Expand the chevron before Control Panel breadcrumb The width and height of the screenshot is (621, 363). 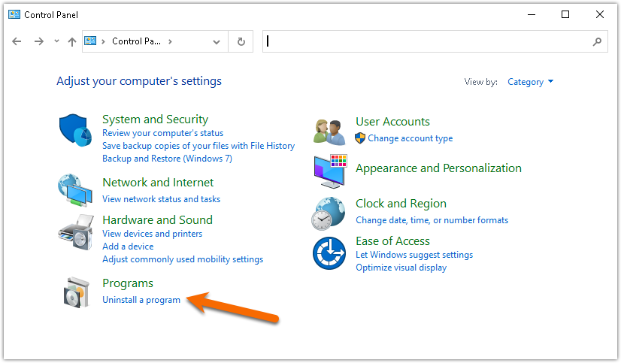103,41
